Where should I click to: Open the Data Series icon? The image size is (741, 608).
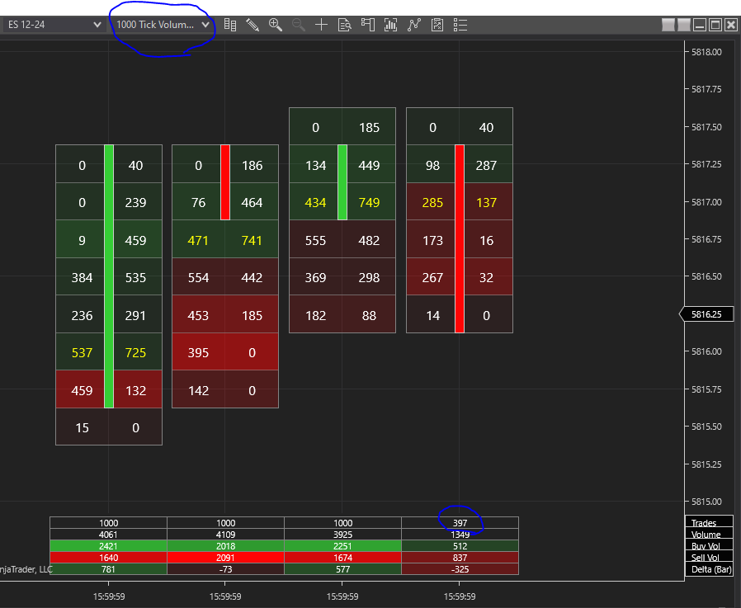[x=391, y=25]
